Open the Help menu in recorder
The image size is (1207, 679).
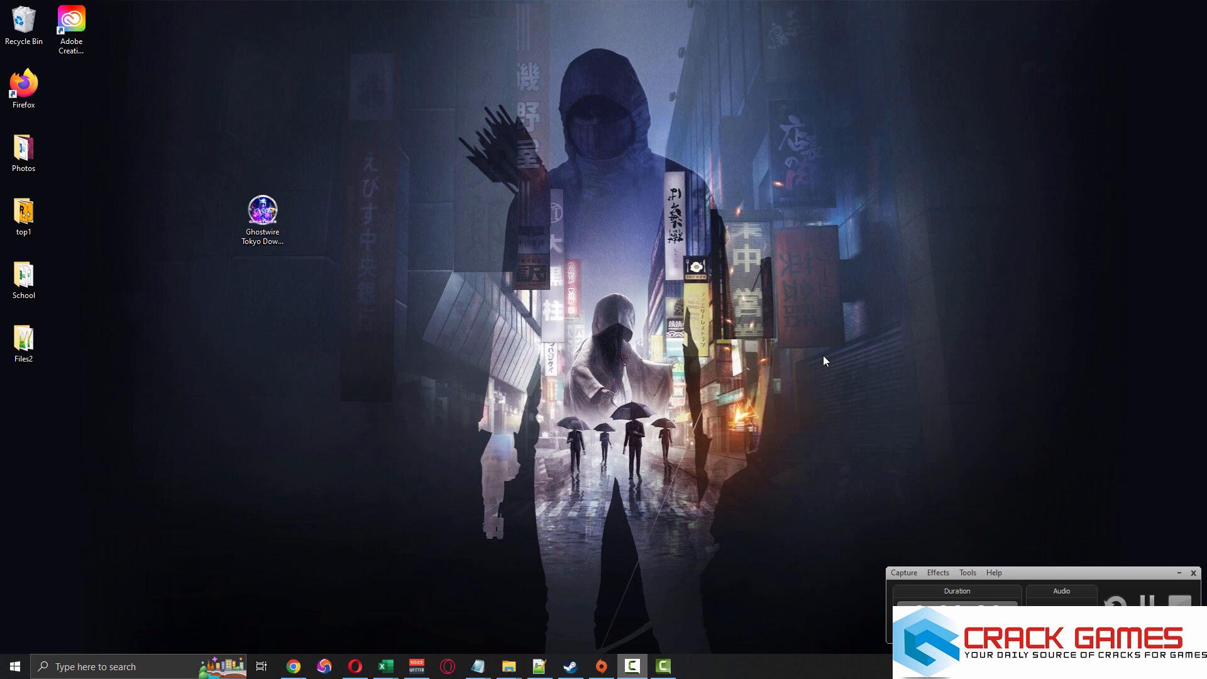[993, 573]
